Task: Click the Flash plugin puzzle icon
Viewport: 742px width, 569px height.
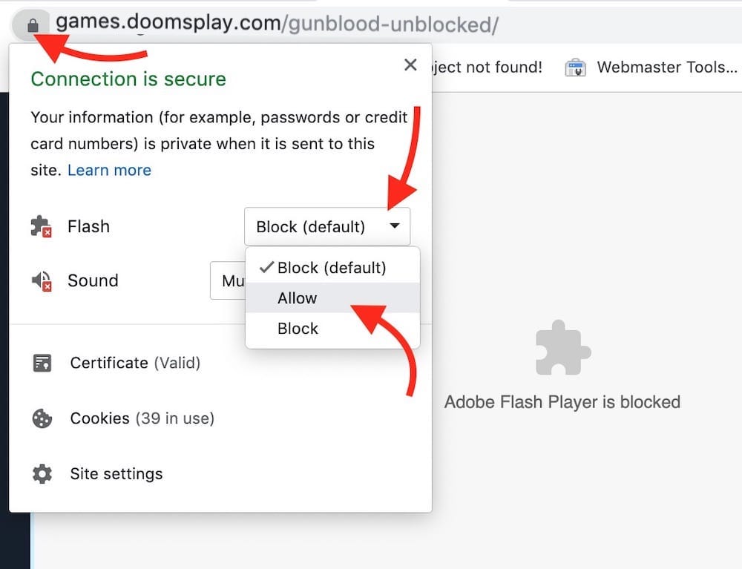Action: (41, 226)
